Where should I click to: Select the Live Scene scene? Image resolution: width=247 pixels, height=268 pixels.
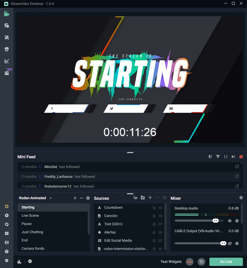(30, 215)
